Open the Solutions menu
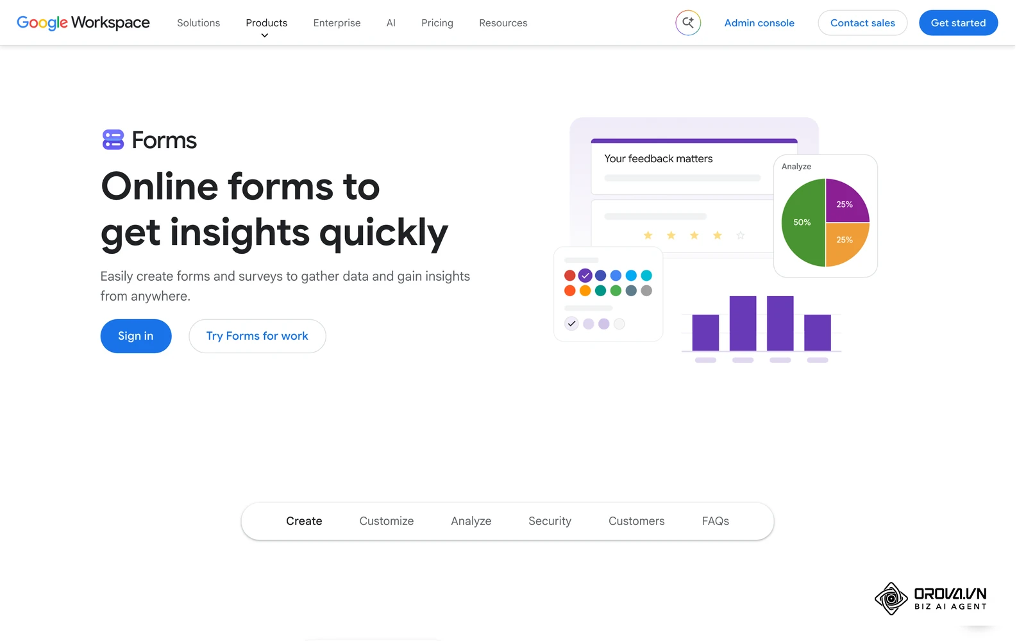This screenshot has width=1026, height=641. tap(198, 23)
